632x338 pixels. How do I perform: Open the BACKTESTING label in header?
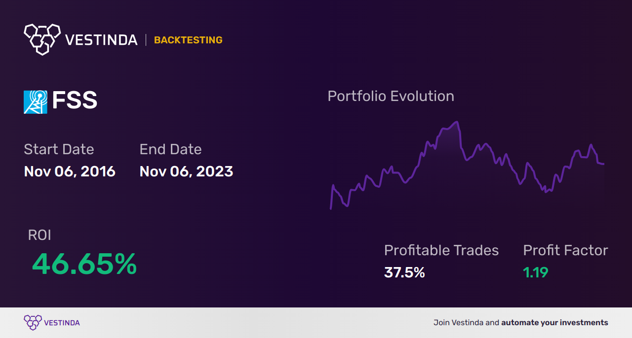[x=188, y=40]
